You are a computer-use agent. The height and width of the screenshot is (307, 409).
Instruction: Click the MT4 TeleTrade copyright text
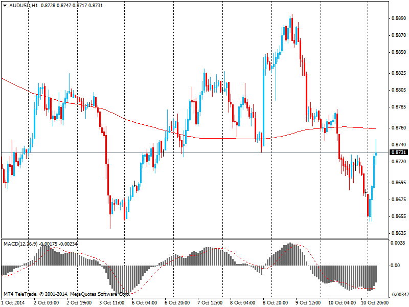coord(66,294)
